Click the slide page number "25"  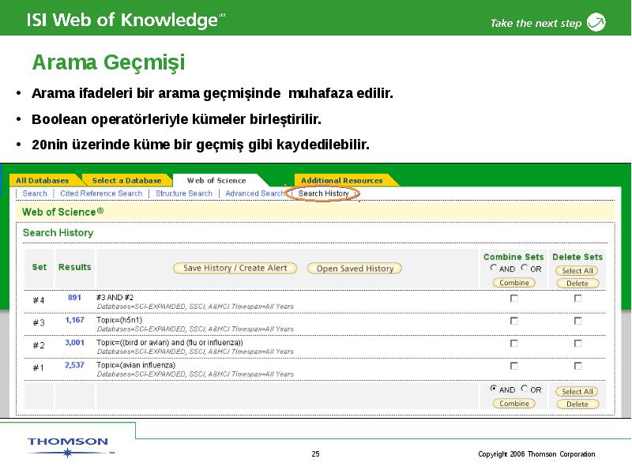(x=315, y=453)
